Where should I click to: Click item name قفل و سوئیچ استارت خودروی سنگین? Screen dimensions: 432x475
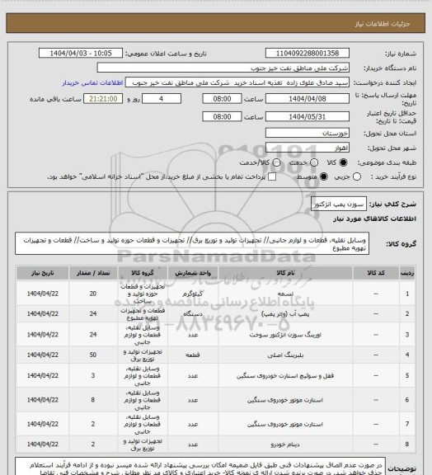click(x=285, y=376)
